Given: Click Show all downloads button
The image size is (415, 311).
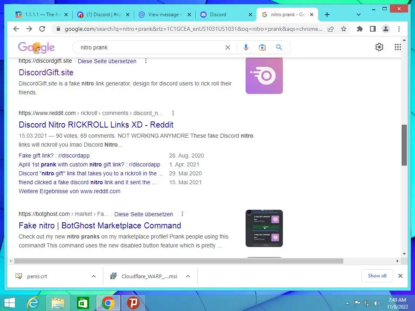Looking at the screenshot, I should coord(377,276).
